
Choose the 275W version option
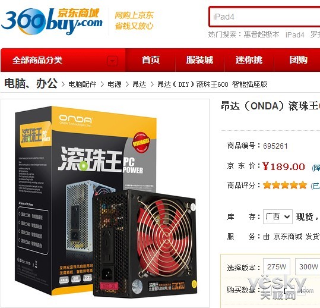[277, 266]
